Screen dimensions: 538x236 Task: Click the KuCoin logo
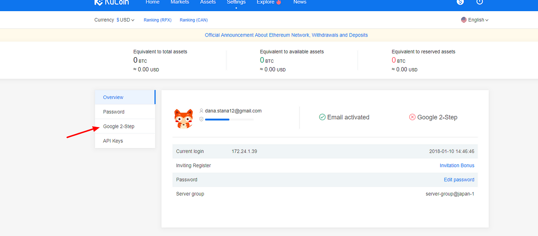coord(112,2)
